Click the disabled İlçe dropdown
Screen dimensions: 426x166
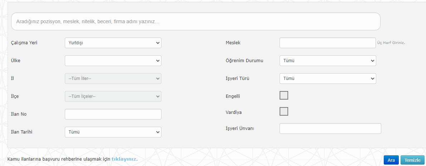tap(113, 96)
